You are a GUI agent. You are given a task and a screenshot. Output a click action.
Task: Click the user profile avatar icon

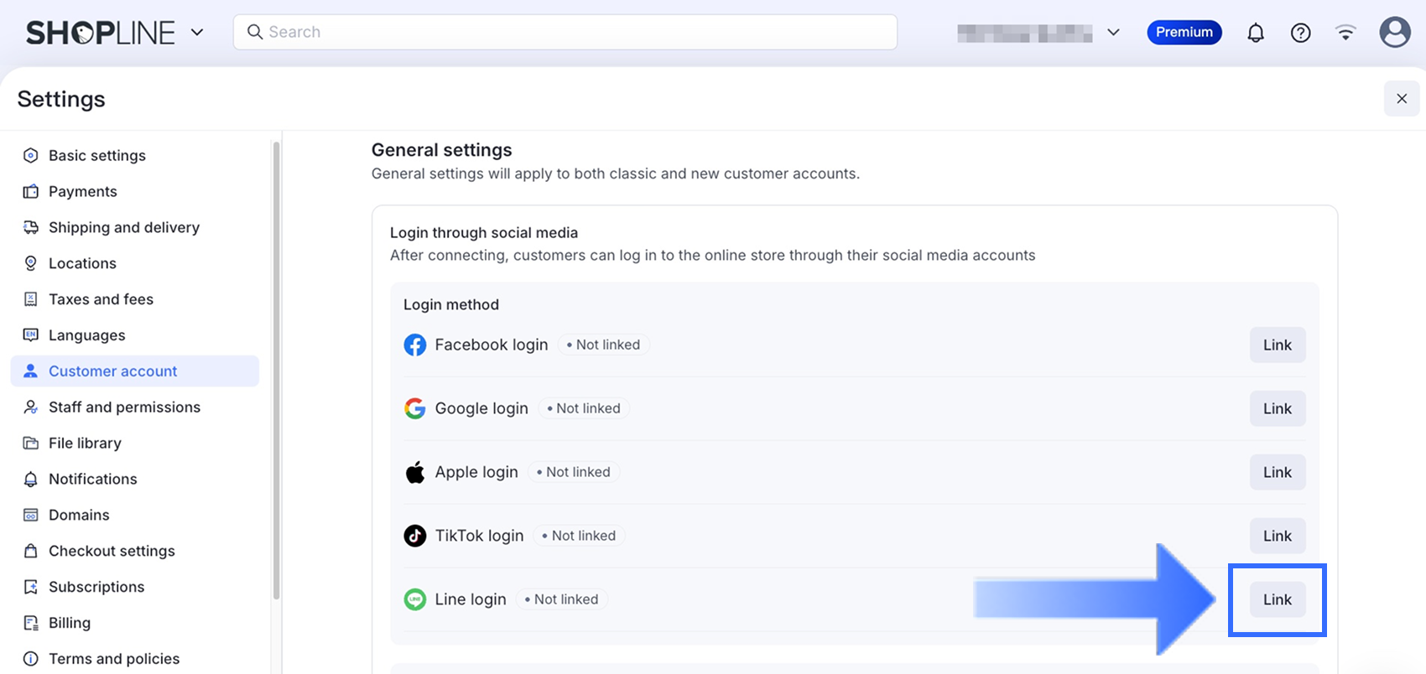(x=1394, y=33)
